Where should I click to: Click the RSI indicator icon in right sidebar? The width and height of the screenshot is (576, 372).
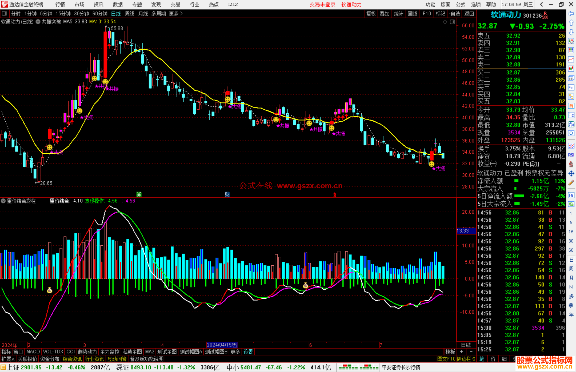coord(571,155)
